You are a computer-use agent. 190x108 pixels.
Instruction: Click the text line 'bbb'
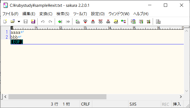click(x=14, y=37)
